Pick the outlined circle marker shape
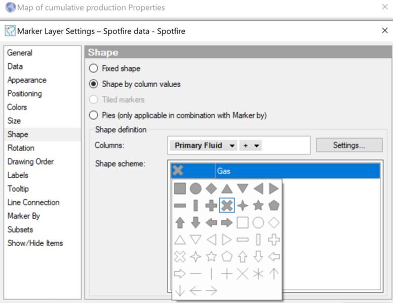Image resolution: width=393 pixels, height=303 pixels. (258, 223)
